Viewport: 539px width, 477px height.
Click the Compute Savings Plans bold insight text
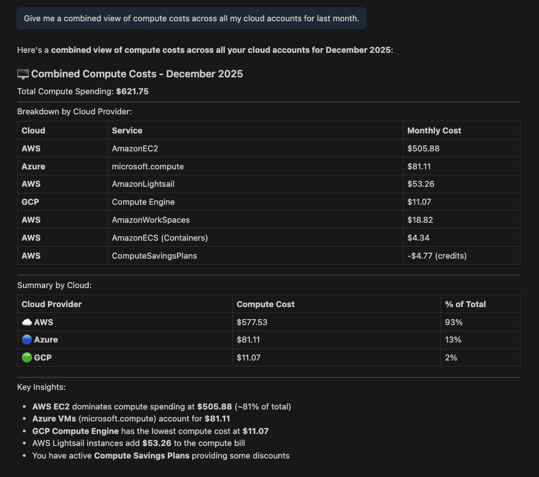pyautogui.click(x=142, y=455)
